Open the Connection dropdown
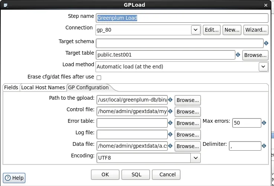The height and width of the screenshot is (186, 274). tap(196, 30)
